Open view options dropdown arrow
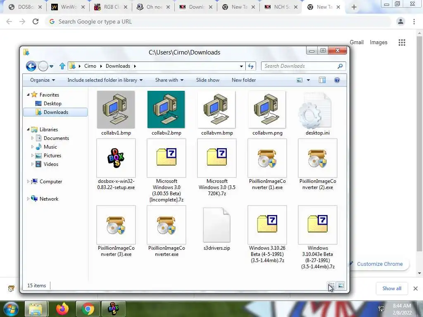Image resolution: width=423 pixels, height=317 pixels. click(x=308, y=80)
